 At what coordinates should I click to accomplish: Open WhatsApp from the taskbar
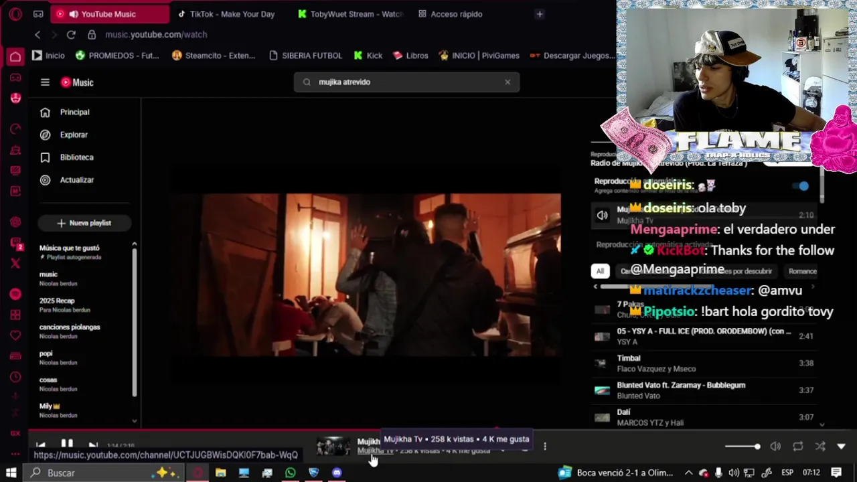click(x=291, y=473)
